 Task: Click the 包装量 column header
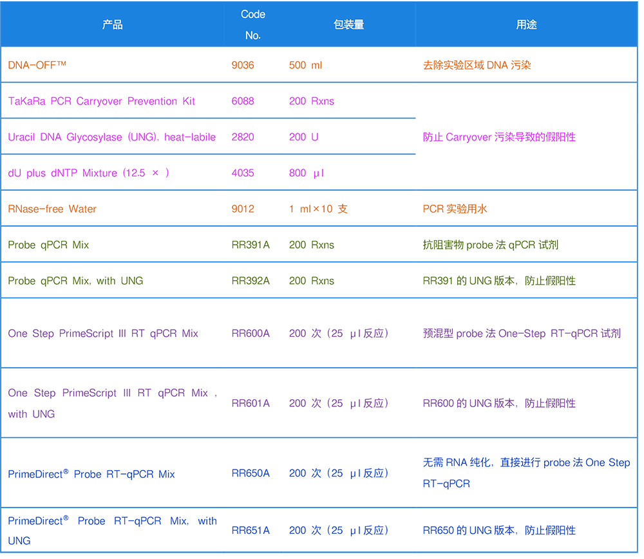pos(349,24)
